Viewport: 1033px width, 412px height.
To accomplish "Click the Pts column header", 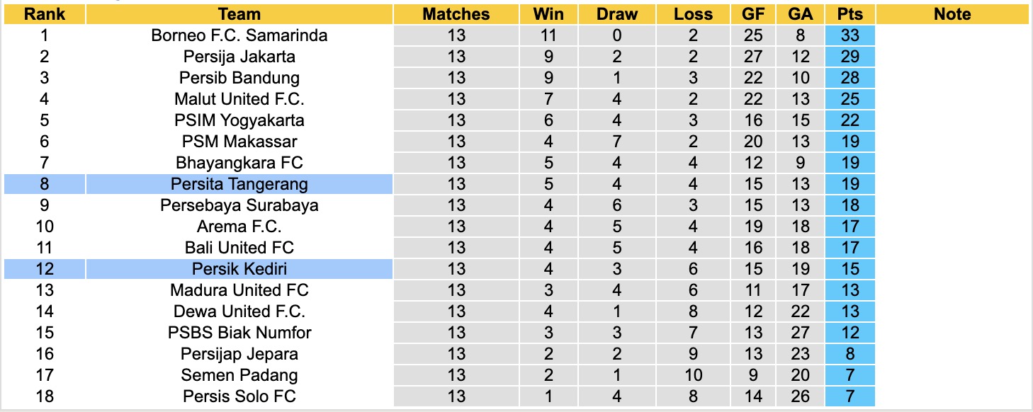I will pyautogui.click(x=849, y=14).
